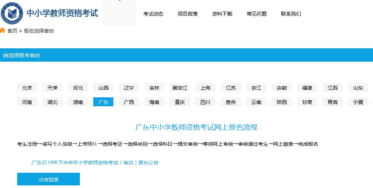Select 上海 province button
The image size is (373, 188).
(205, 88)
